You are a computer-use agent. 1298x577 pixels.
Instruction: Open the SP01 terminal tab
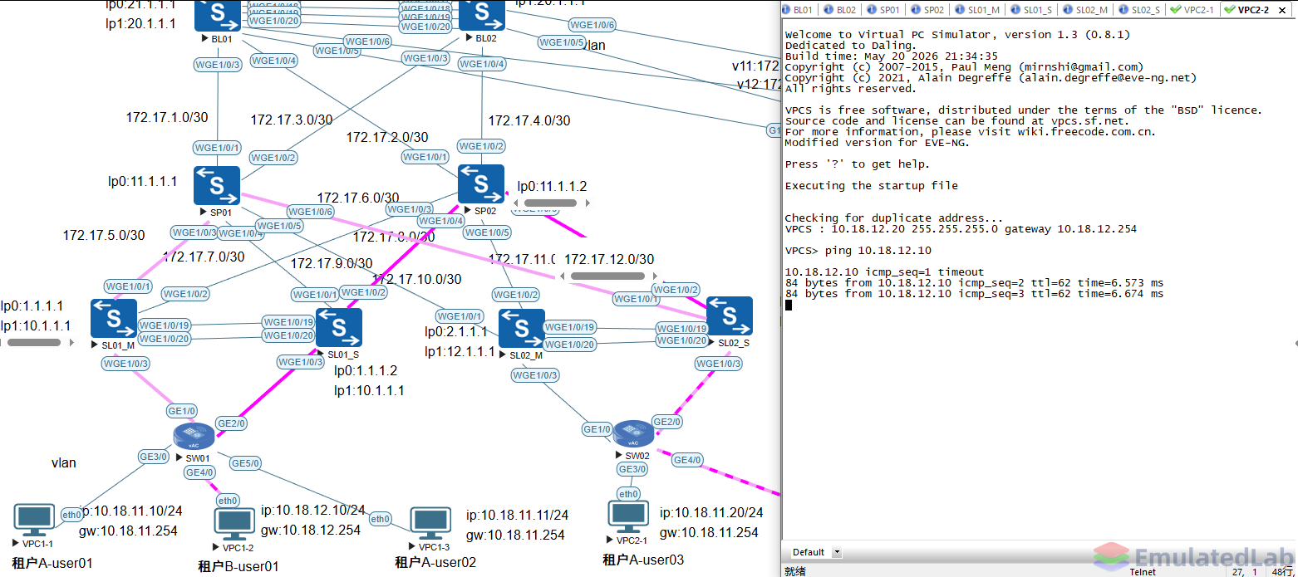click(x=883, y=10)
